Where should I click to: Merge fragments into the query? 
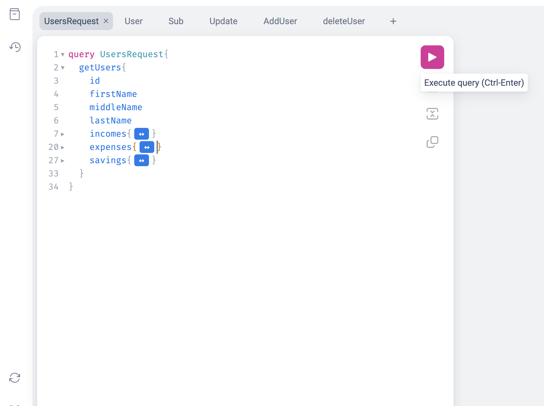click(x=432, y=114)
